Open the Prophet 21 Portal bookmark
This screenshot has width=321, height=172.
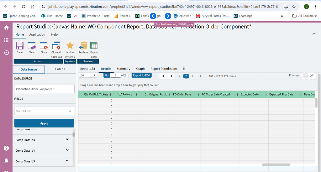96,16
